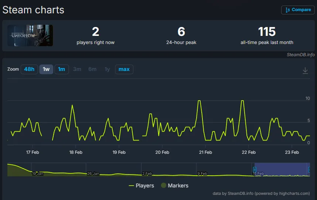The image size is (317, 200).
Task: Click the Compare button
Action: tap(298, 10)
